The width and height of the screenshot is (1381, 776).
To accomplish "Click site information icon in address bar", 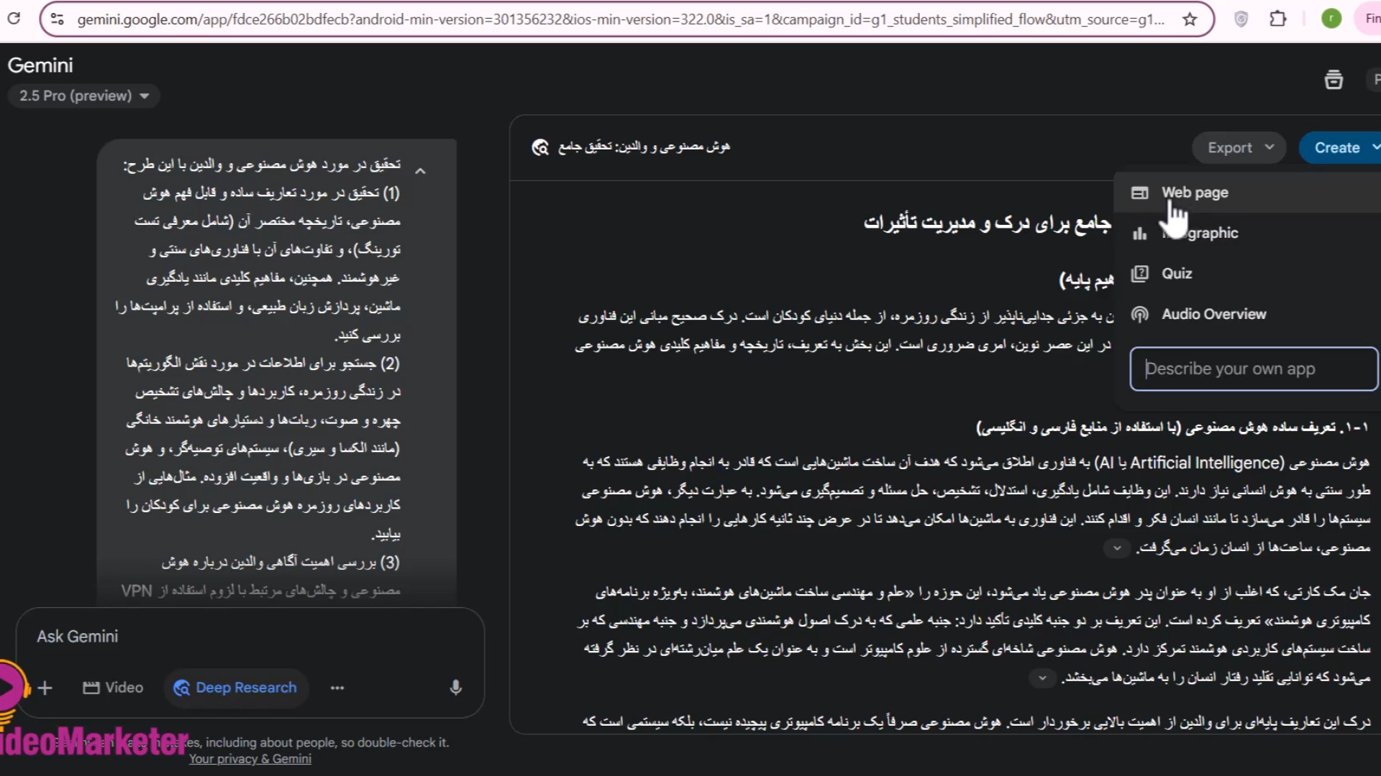I will pos(58,19).
